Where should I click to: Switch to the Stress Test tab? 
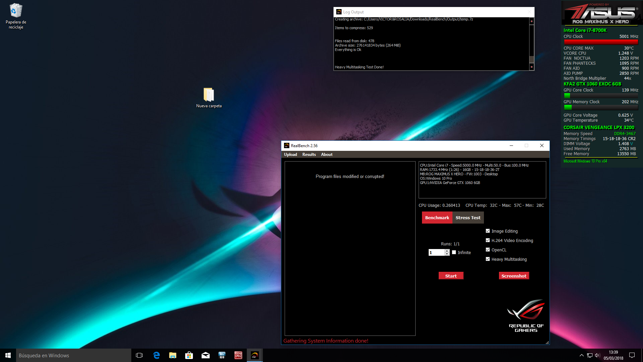468,218
